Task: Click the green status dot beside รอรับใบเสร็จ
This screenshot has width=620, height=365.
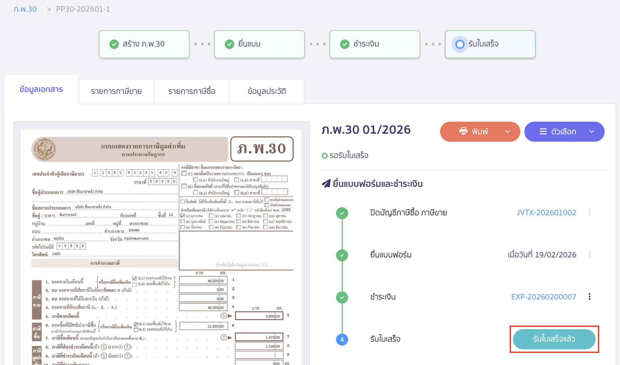Action: pos(324,155)
